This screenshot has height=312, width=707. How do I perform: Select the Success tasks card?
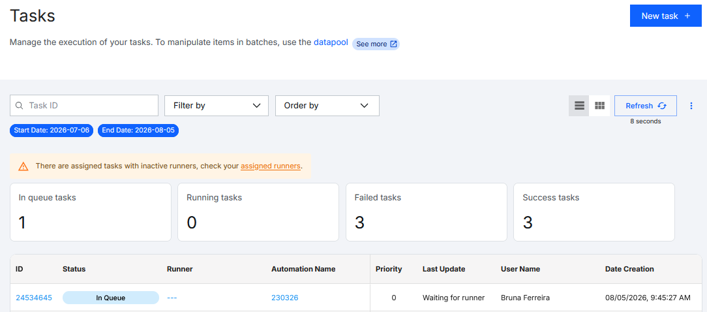pos(594,212)
